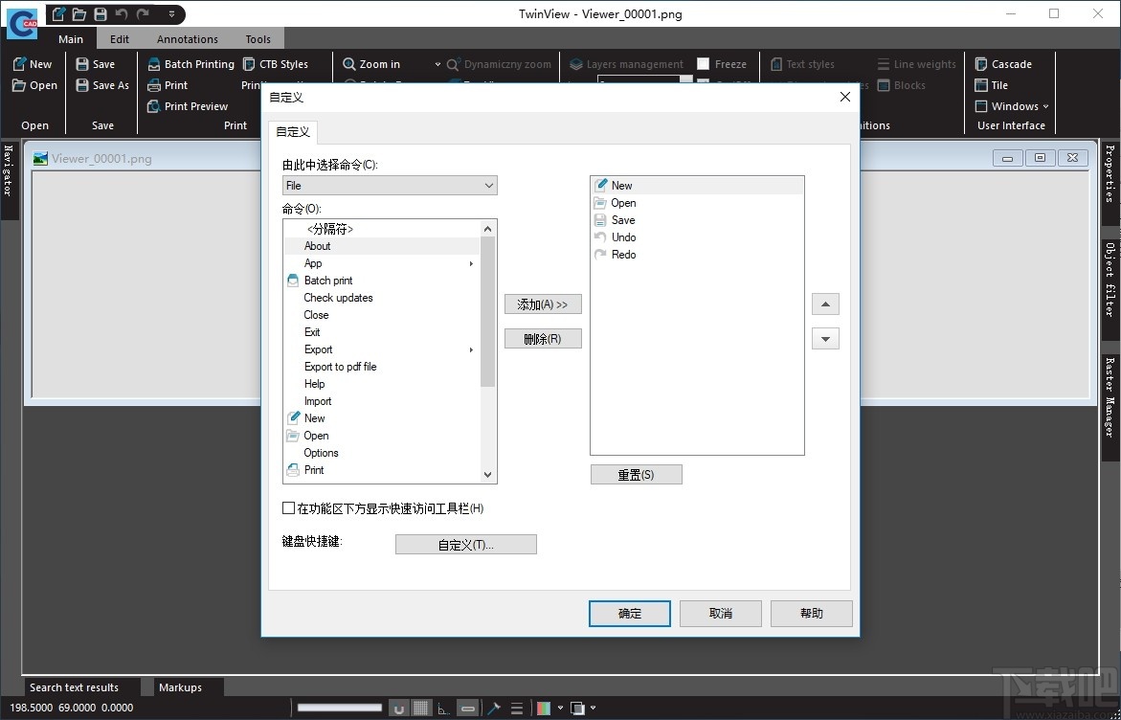Click the color swatch in the status bar
Viewport: 1121px width, 720px height.
click(544, 709)
